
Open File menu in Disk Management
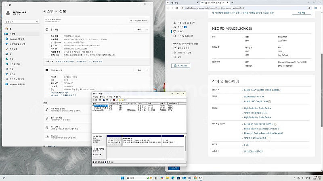95,97
